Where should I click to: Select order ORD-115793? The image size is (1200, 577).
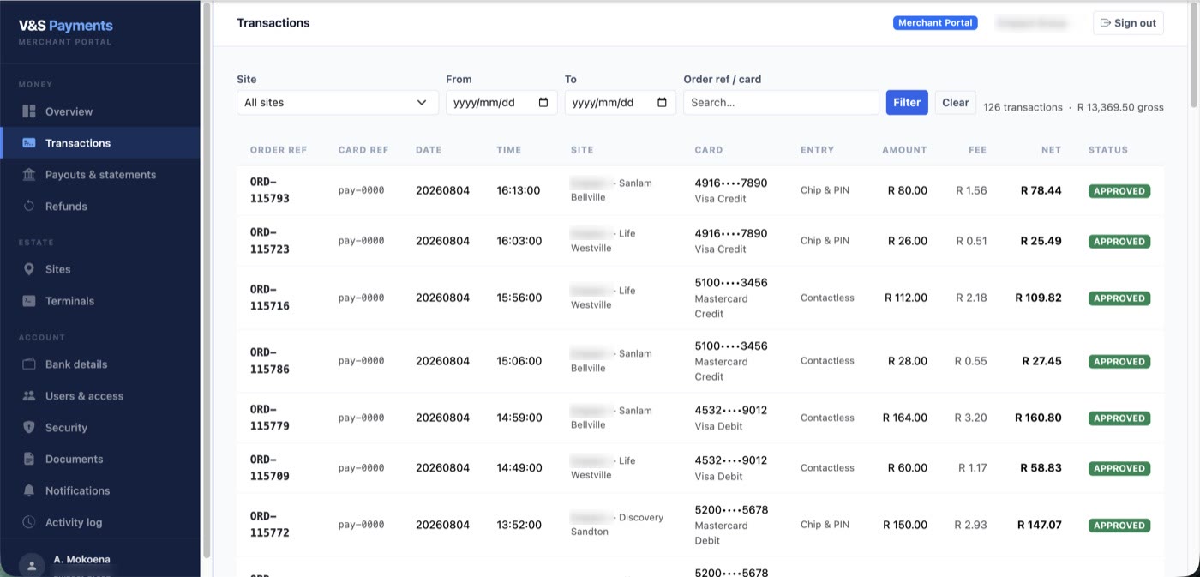coord(269,190)
